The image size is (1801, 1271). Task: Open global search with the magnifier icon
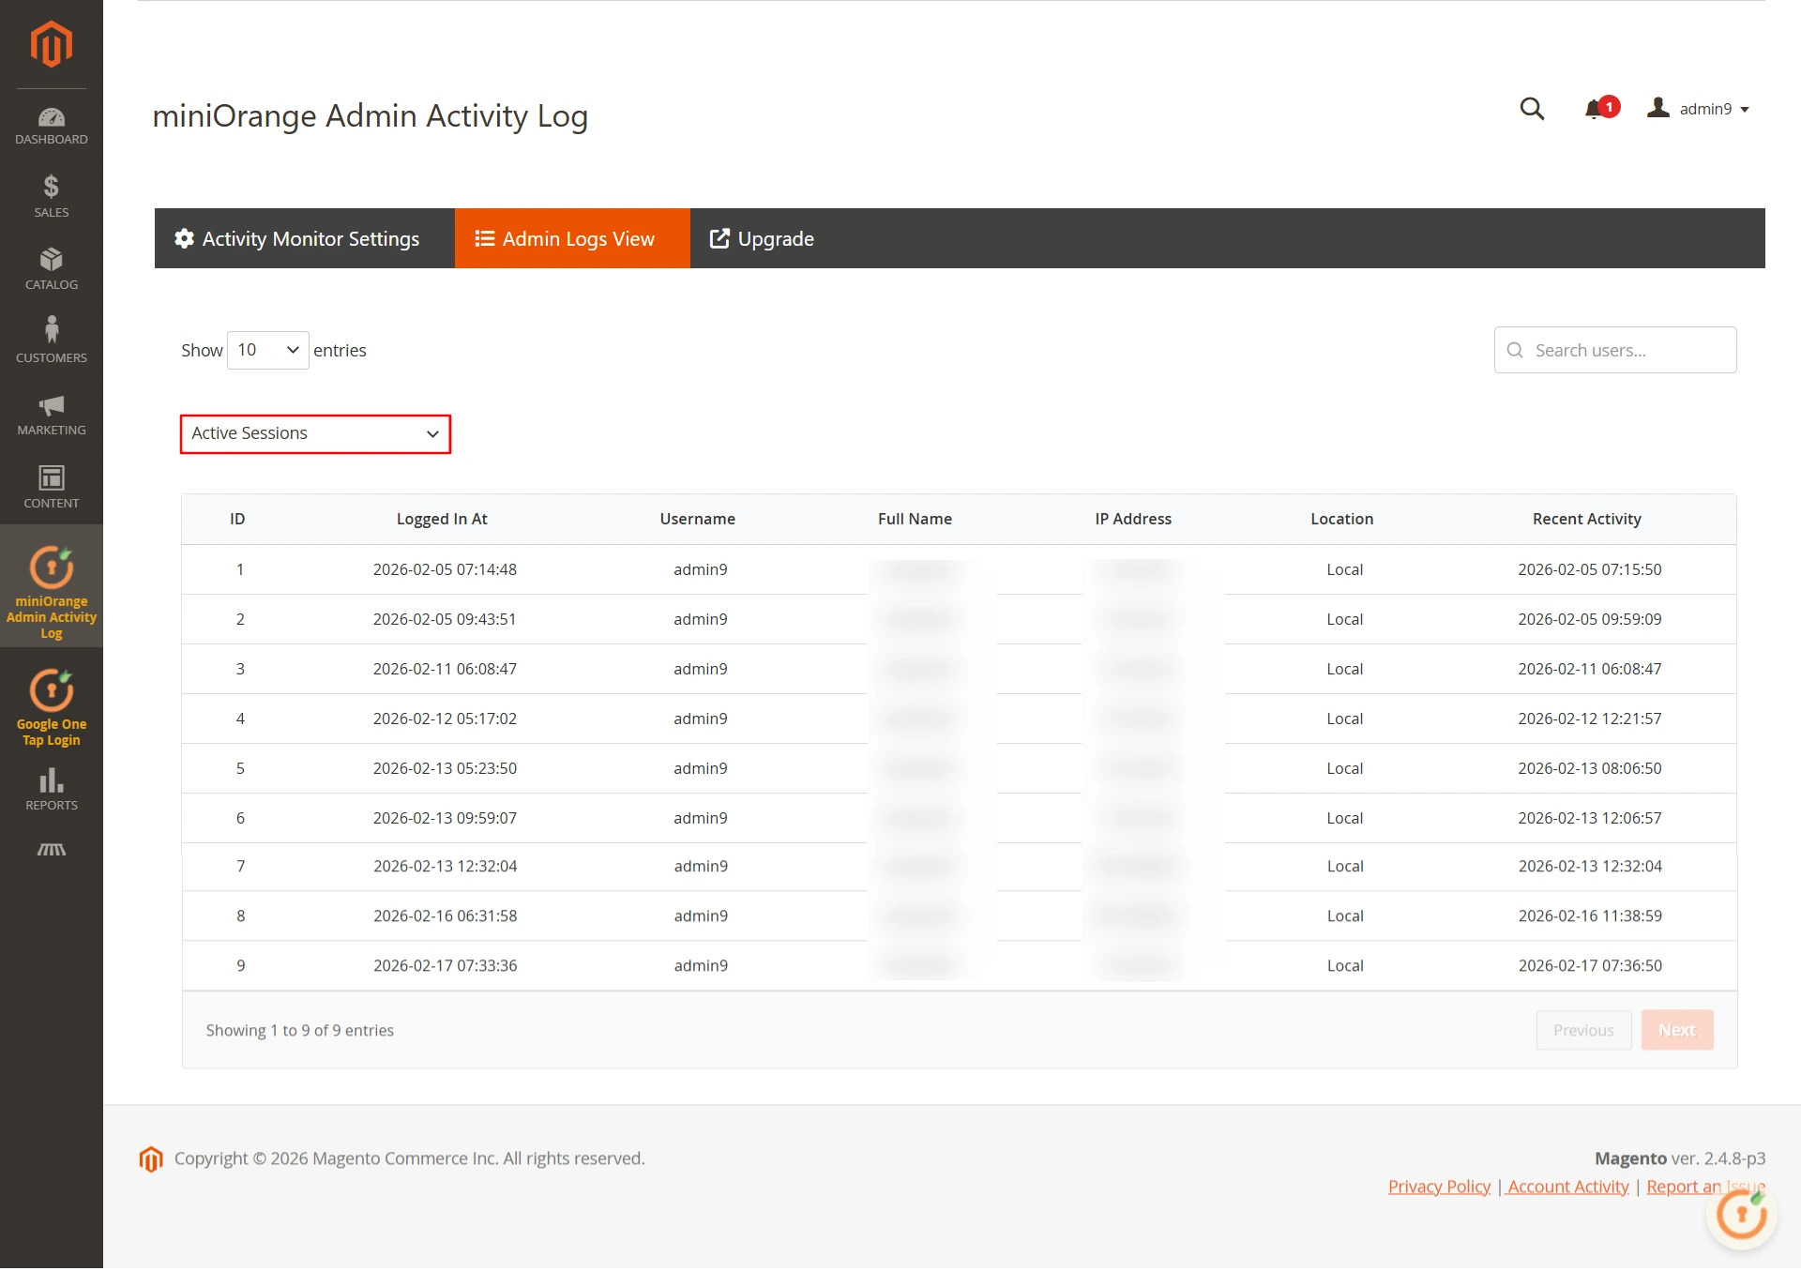[1532, 109]
